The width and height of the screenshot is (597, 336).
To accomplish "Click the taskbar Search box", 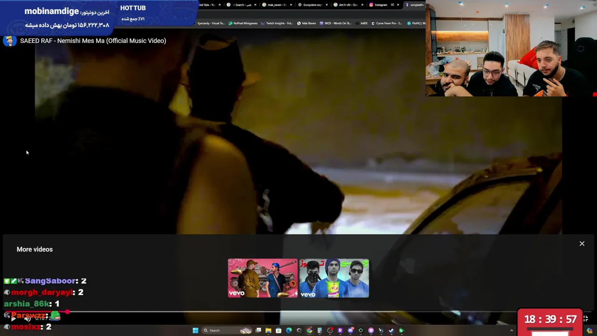I will [226, 330].
